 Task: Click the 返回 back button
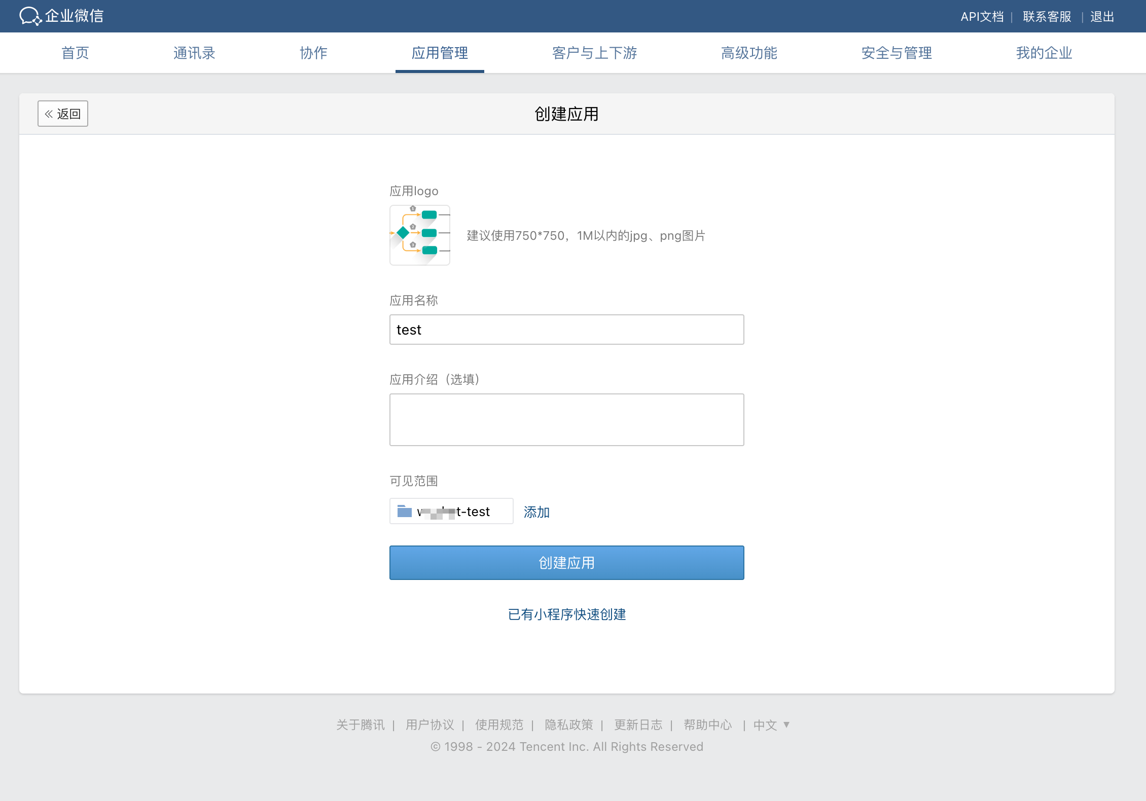[63, 114]
